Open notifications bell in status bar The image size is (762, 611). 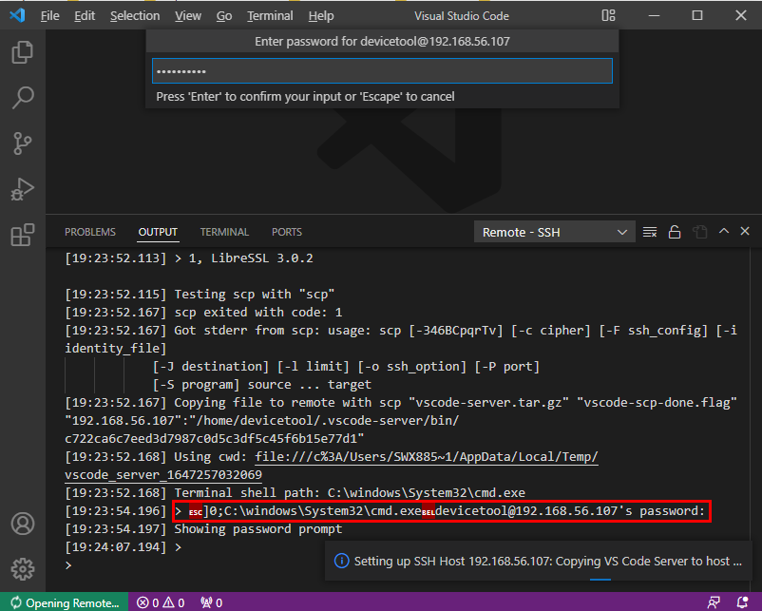coord(742,602)
